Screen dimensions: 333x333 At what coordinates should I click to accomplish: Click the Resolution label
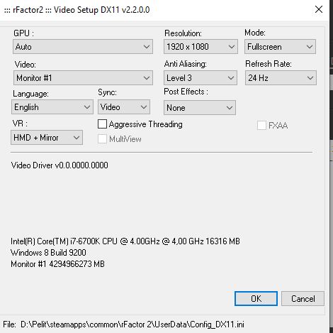(x=183, y=33)
